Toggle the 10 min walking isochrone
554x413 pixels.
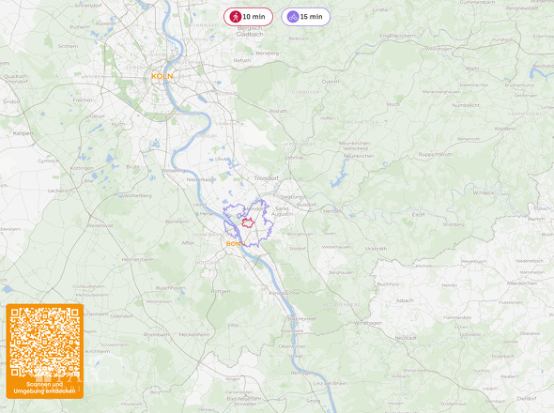[x=248, y=17]
